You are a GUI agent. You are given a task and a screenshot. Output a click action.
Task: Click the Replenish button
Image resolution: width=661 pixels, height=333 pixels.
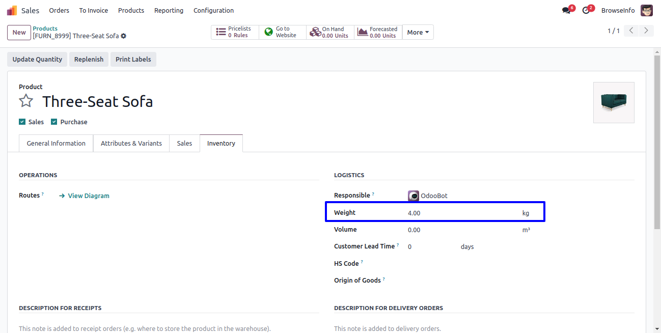click(89, 59)
